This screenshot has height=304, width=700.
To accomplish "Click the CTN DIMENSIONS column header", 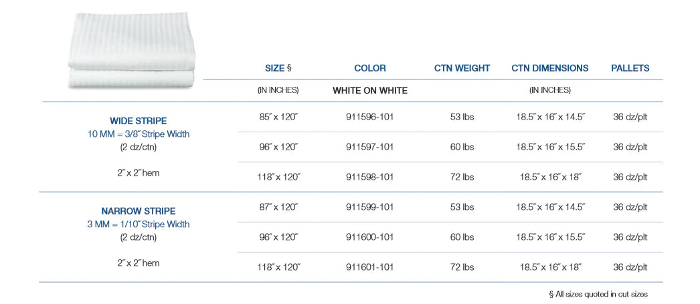I will coord(550,68).
